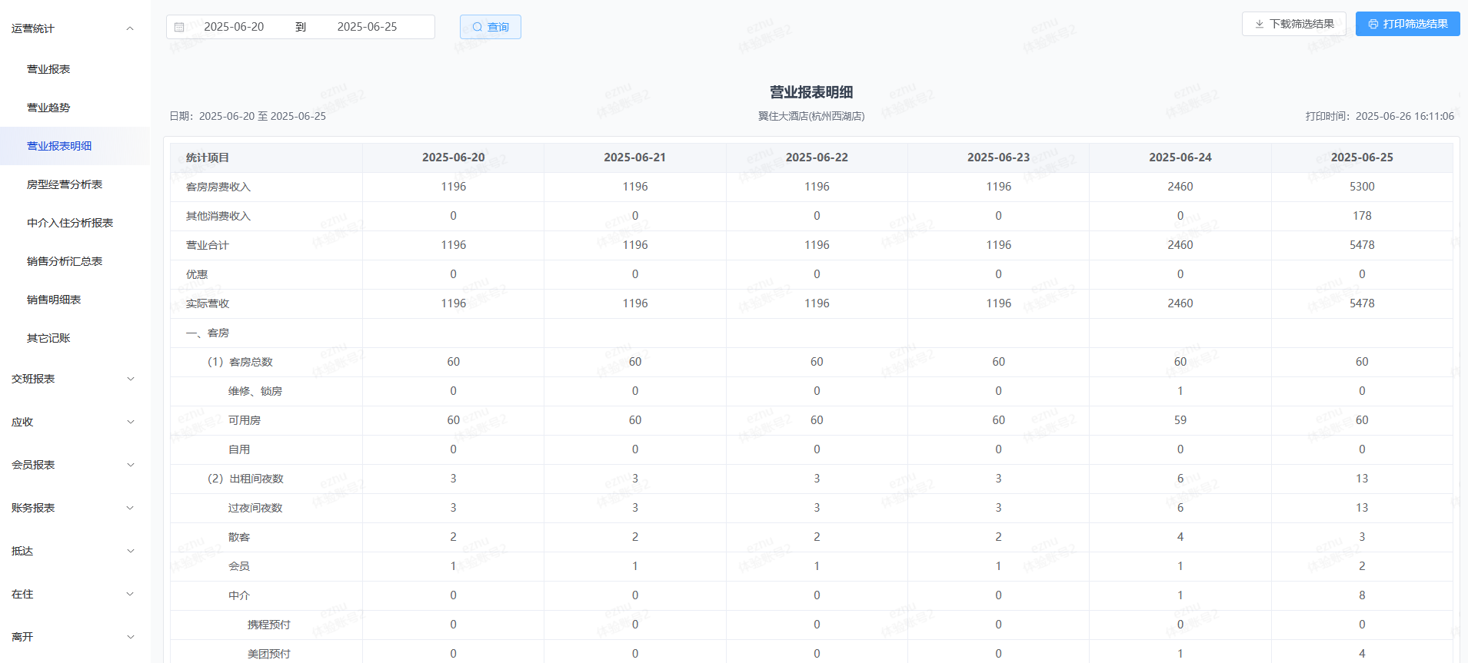Open the 营业趋势 menu item
This screenshot has width=1468, height=663.
[75, 108]
